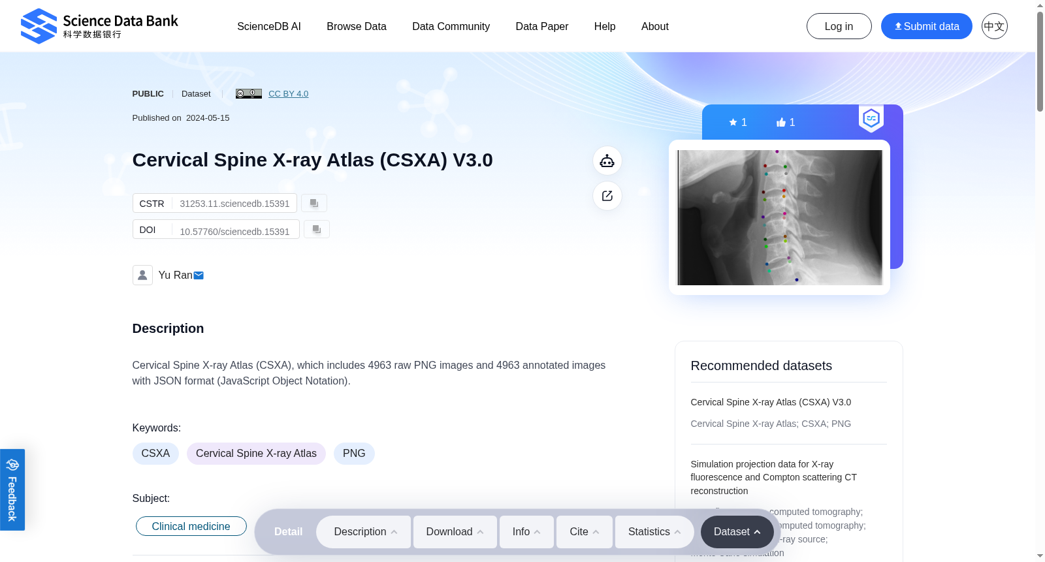Viewport: 1045px width, 562px height.
Task: Copy the CSTR identifier
Action: (x=314, y=203)
